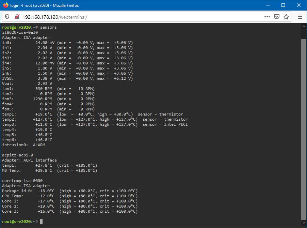Click the 'MB Temp:' label
The width and height of the screenshot is (307, 228).
click(x=11, y=170)
